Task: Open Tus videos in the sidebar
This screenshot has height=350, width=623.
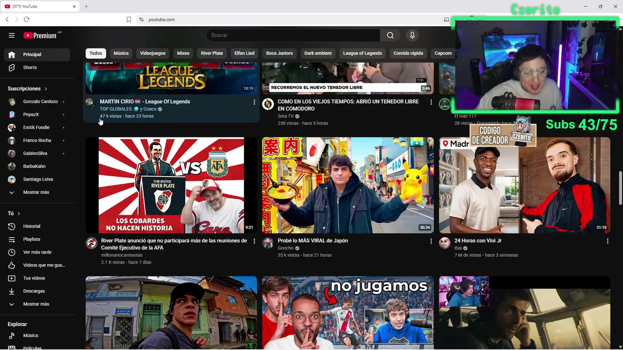Action: (37, 279)
